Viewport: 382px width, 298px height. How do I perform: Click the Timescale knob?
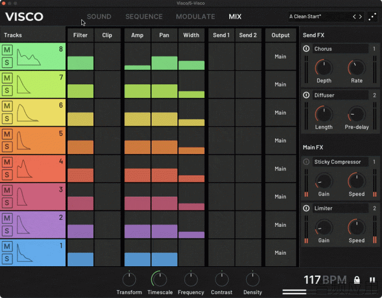point(160,279)
